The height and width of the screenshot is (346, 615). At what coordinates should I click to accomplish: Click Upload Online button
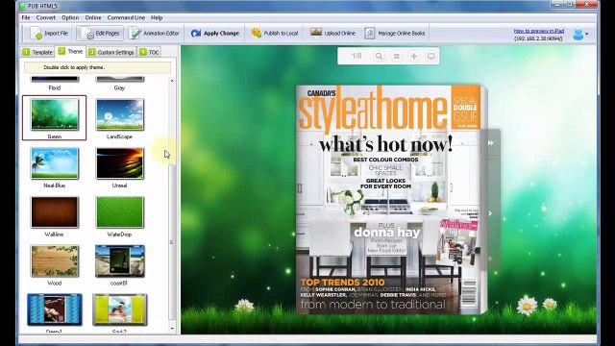click(x=332, y=34)
